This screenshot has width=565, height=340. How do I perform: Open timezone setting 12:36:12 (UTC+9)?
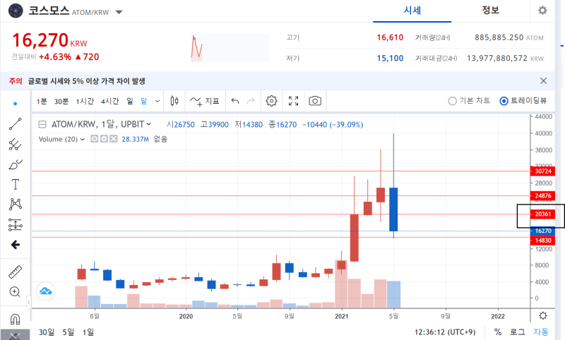[445, 332]
